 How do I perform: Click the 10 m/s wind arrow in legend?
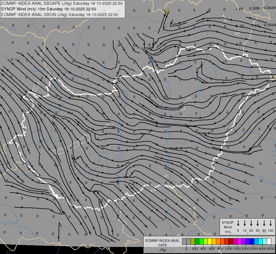pyautogui.click(x=245, y=223)
